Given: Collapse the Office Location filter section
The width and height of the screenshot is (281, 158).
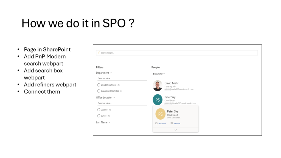Looking at the screenshot, I should pos(114,98).
